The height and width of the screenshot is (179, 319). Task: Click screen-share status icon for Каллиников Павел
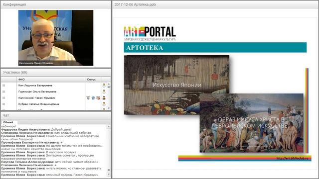point(98,98)
